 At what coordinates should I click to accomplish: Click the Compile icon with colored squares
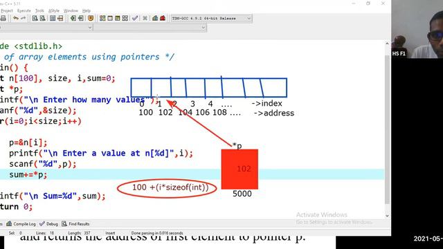click(x=102, y=19)
